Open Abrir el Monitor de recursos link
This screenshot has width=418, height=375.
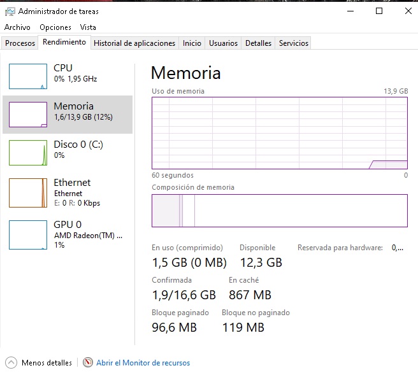pyautogui.click(x=143, y=363)
